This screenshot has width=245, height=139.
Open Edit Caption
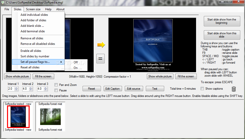112,89
